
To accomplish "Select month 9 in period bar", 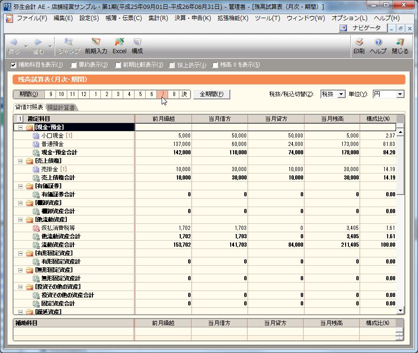I will [50, 94].
